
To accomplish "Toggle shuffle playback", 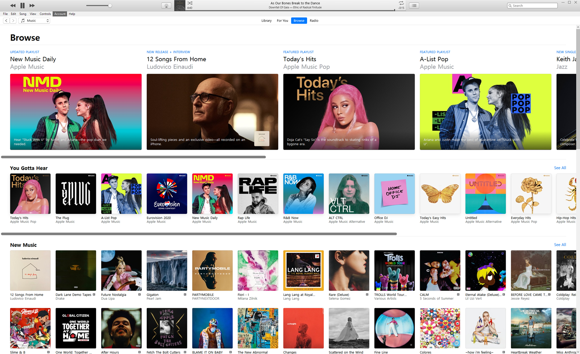I will click(x=190, y=3).
